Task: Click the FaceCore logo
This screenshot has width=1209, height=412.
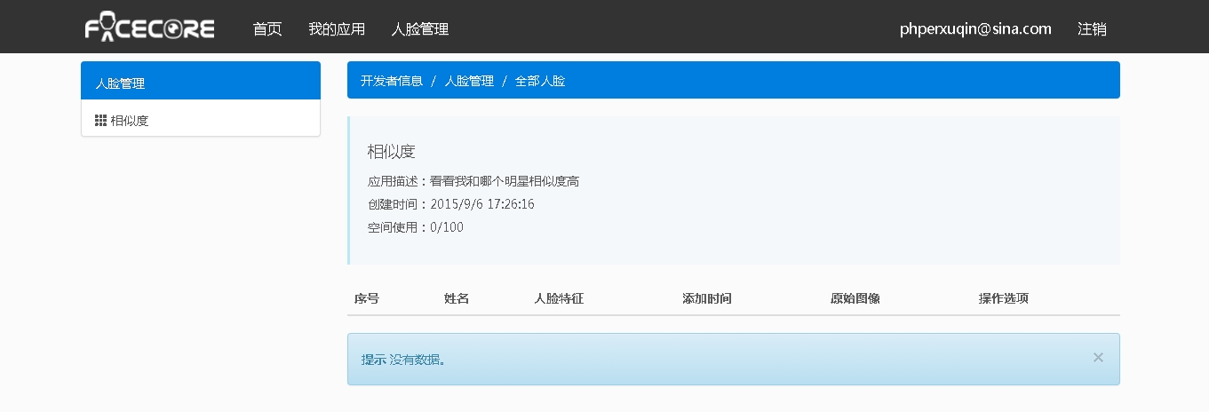Action: (149, 28)
